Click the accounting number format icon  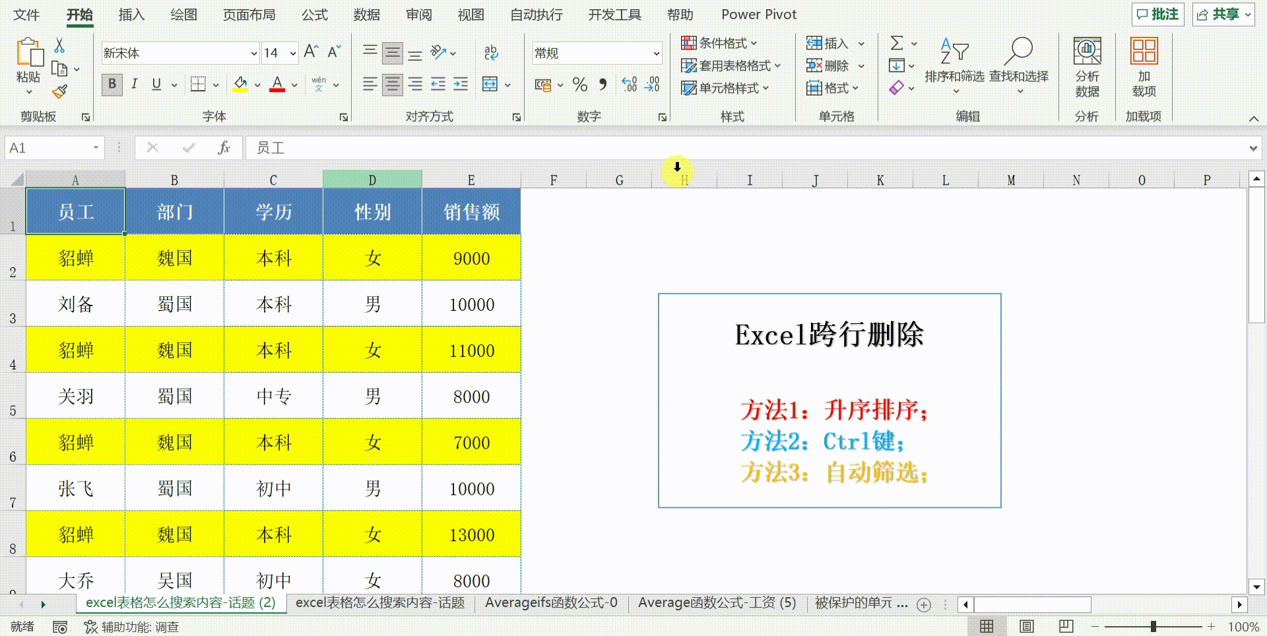pos(543,84)
